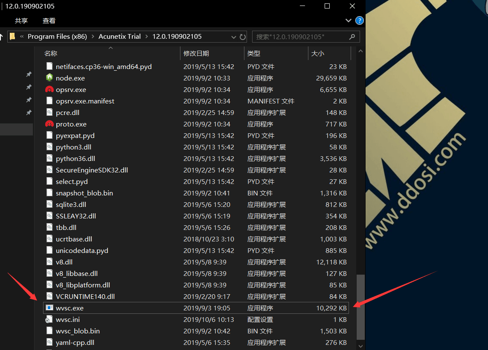Screen dimensions: 488x350
Task: Click the SSLEAY32.dll file icon
Action: (x=49, y=215)
